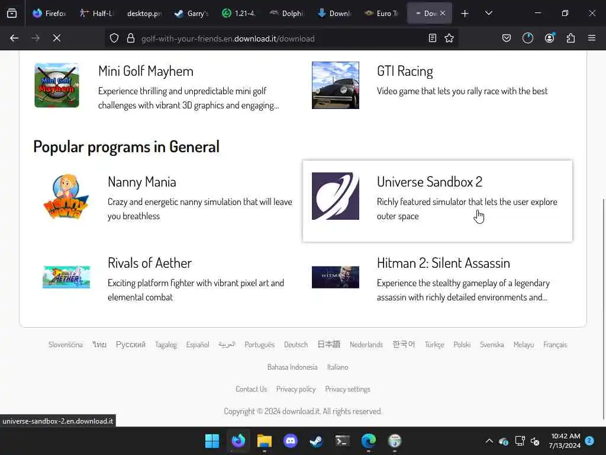Switch to the Half-Life tab

pyautogui.click(x=96, y=13)
